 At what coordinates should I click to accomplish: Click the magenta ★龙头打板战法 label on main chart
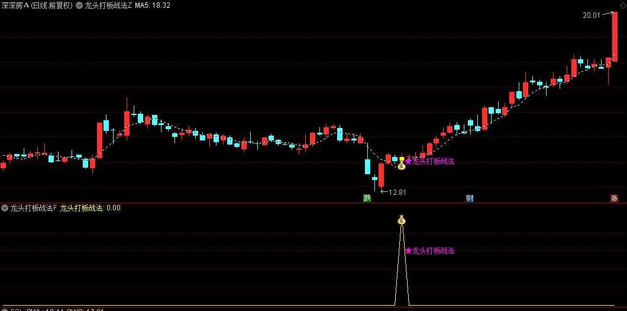click(x=430, y=161)
